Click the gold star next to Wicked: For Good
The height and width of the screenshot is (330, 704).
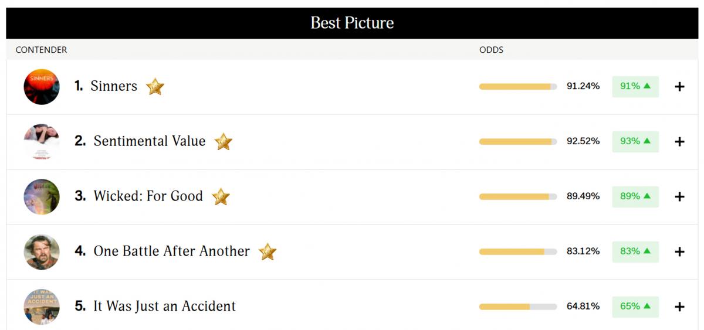tap(221, 196)
